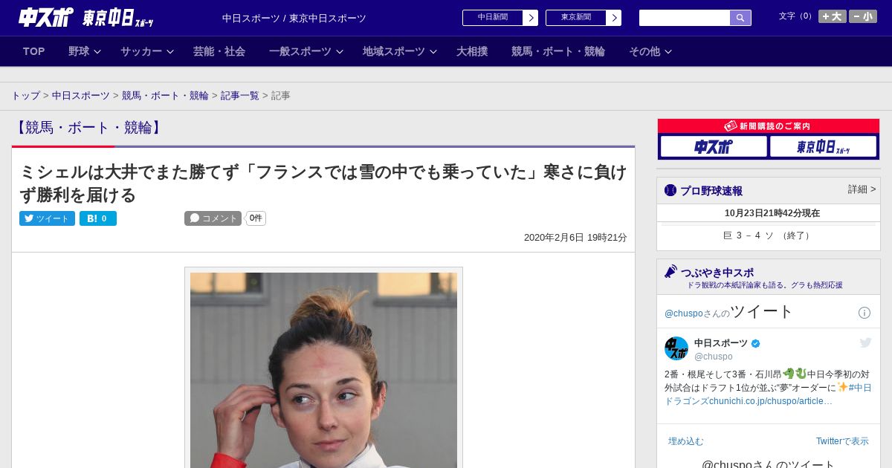The image size is (892, 468).
Task: Open the その他 menu
Action: point(644,51)
